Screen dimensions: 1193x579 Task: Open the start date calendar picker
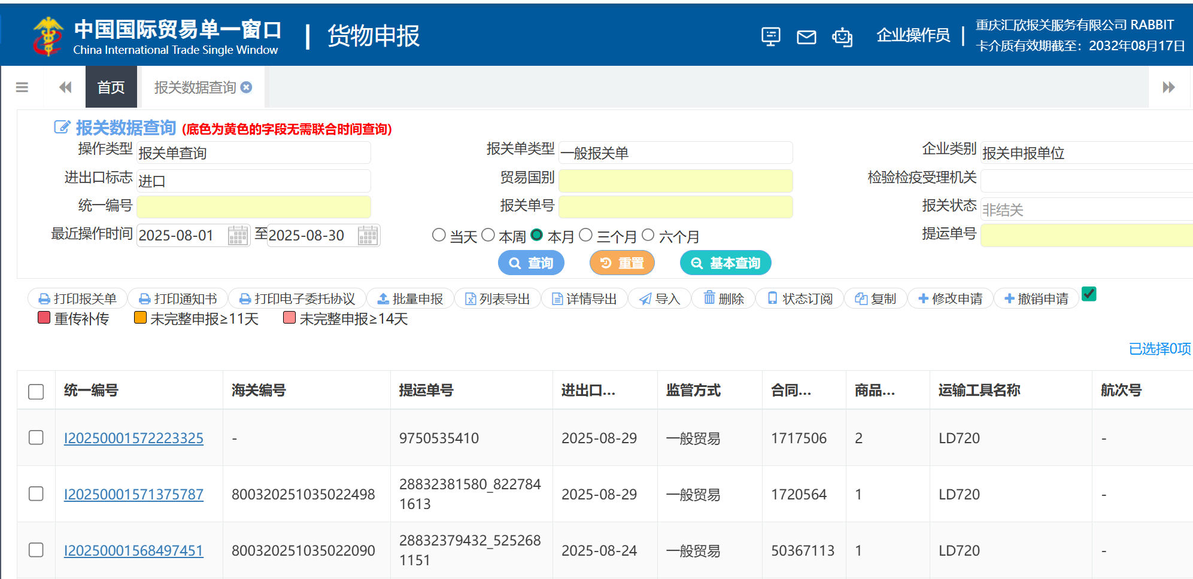pos(238,236)
